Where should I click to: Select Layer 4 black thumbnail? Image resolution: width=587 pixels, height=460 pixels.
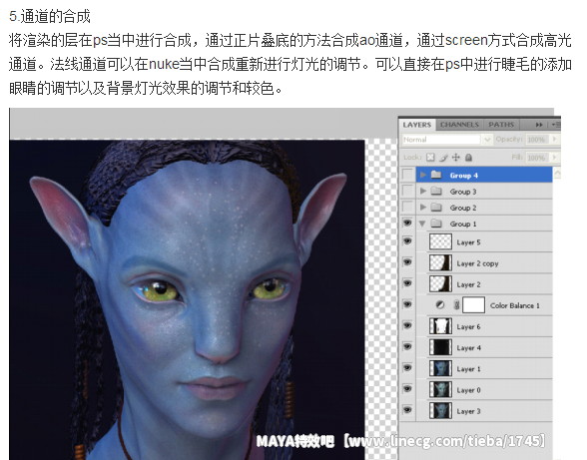pyautogui.click(x=440, y=347)
